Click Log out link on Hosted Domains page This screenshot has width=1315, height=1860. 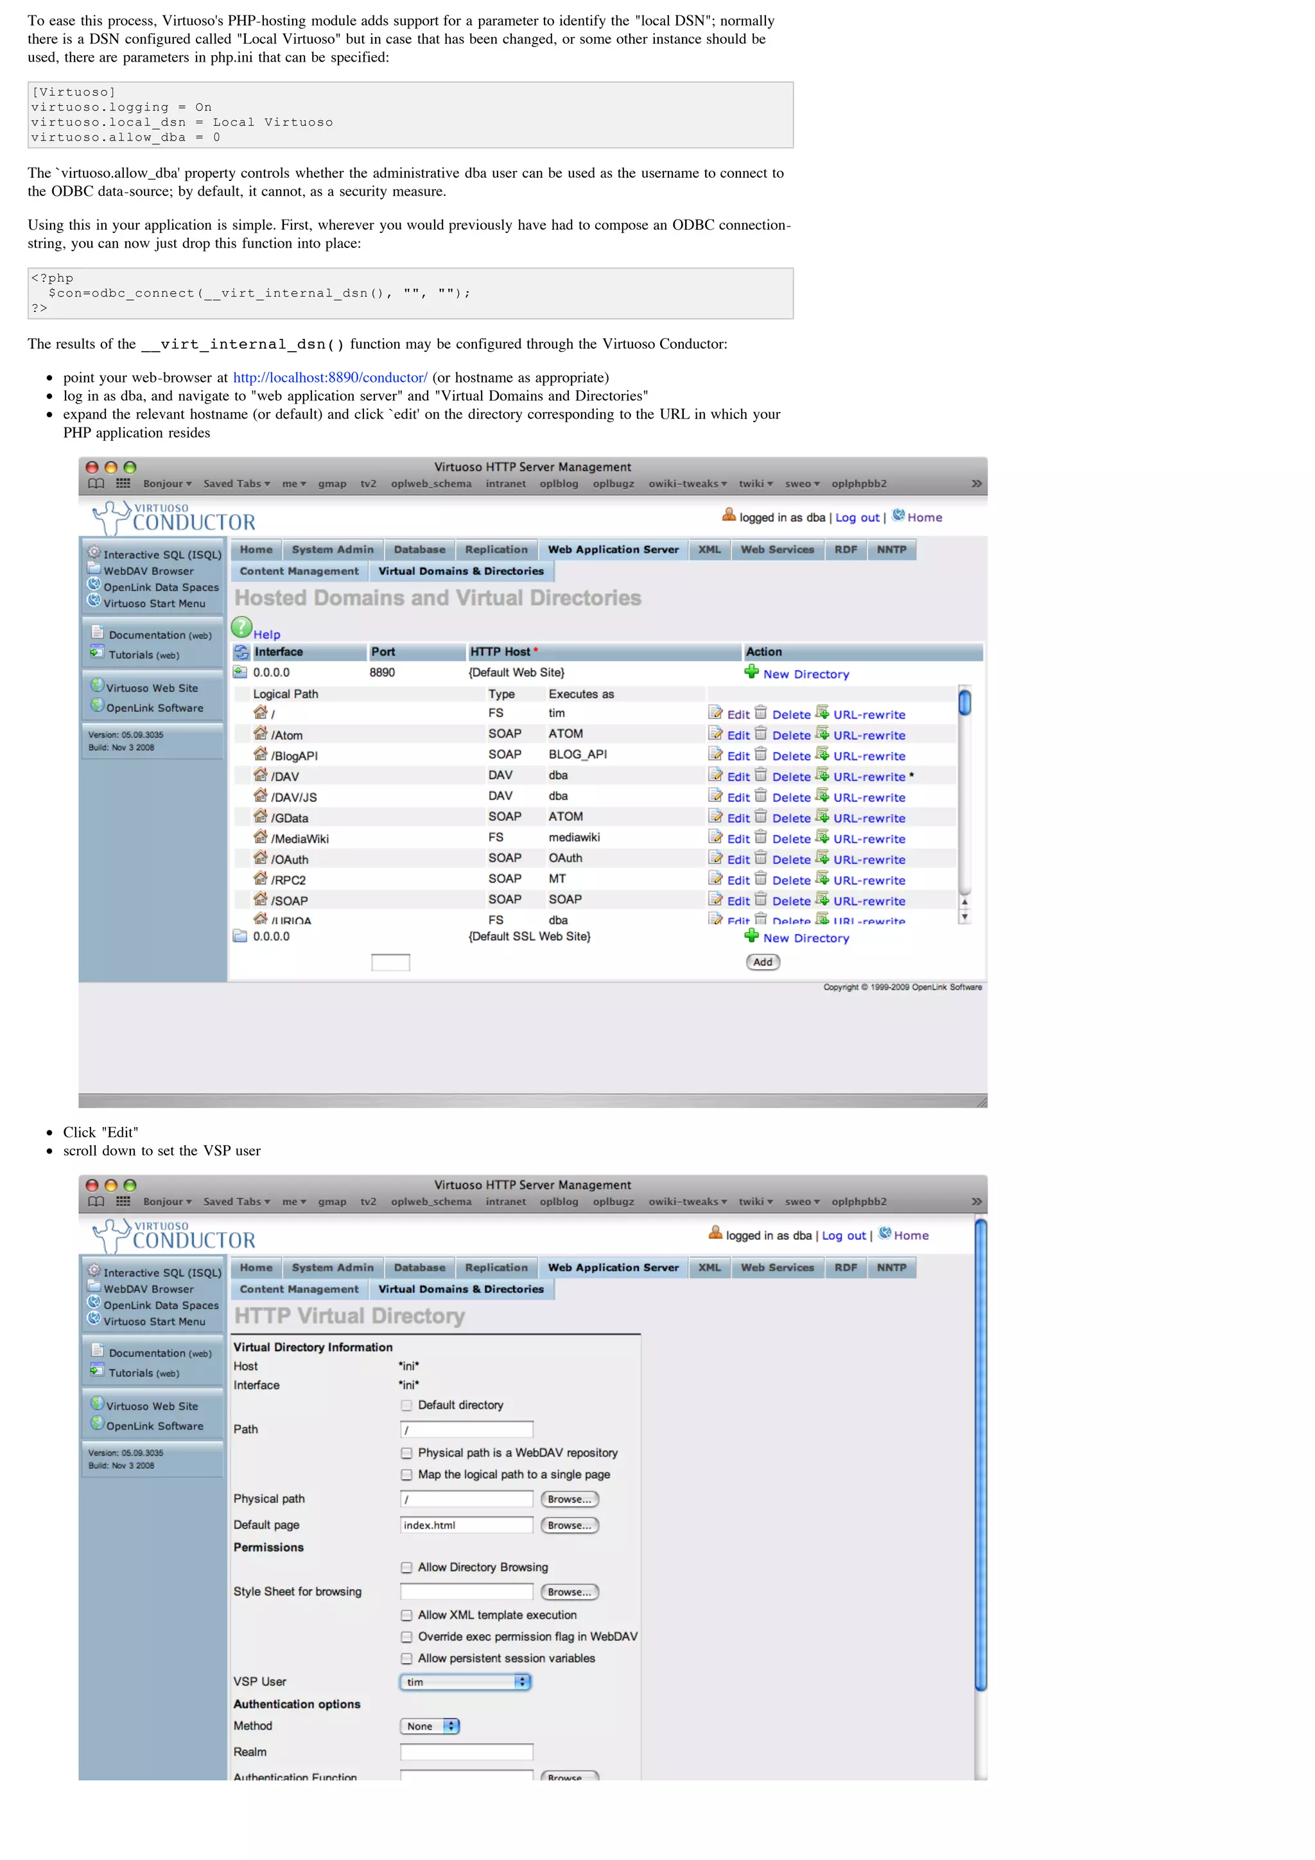857,518
